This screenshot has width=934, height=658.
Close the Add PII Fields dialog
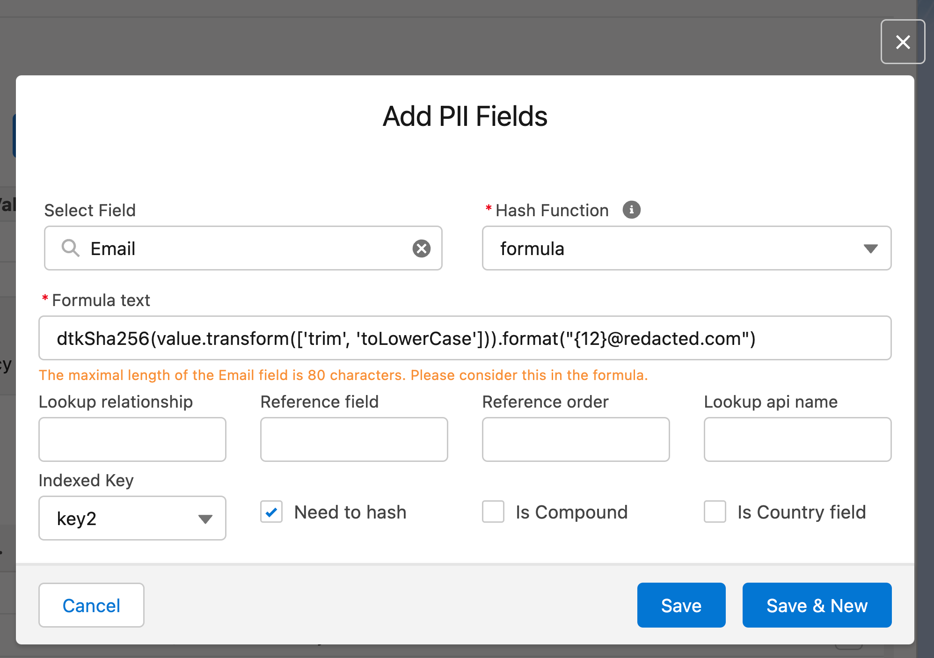click(903, 42)
